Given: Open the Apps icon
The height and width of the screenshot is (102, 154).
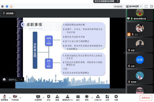Looking at the screenshot, I should pyautogui.click(x=107, y=98).
